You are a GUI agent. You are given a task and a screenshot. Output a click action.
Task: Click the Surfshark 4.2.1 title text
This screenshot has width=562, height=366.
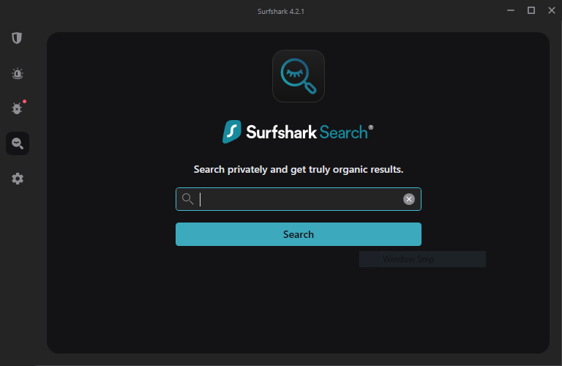pos(281,12)
